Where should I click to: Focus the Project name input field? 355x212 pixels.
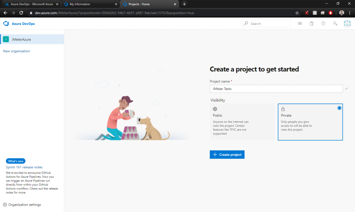(x=276, y=89)
